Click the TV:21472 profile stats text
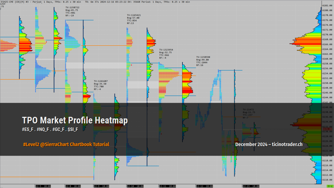Viewport: 334px width, 188px height. coord(248,110)
